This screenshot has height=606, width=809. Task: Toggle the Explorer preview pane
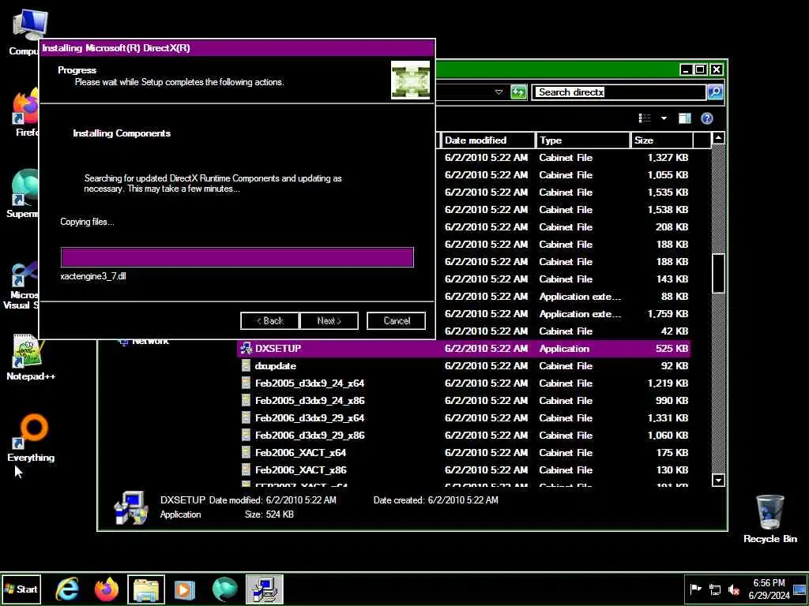coord(685,118)
